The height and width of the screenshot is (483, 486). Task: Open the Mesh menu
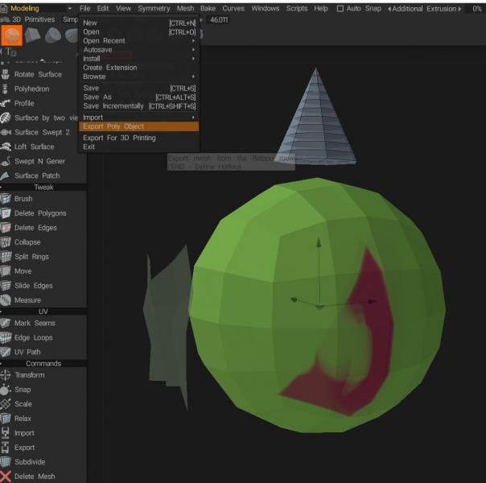185,8
